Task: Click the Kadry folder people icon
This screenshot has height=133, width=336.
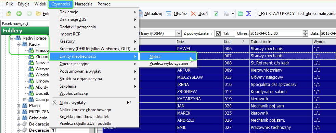Action: click(x=24, y=44)
